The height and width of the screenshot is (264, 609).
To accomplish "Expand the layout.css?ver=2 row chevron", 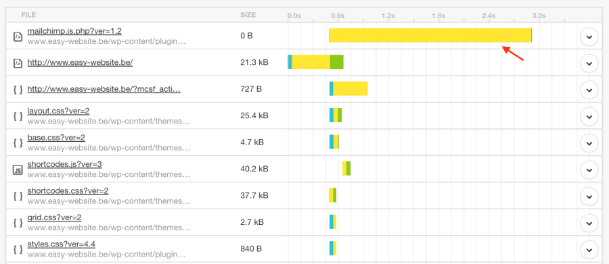I will click(x=589, y=116).
